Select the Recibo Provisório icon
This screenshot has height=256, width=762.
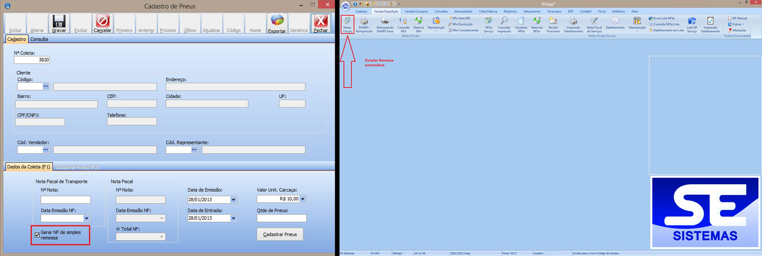point(553,24)
